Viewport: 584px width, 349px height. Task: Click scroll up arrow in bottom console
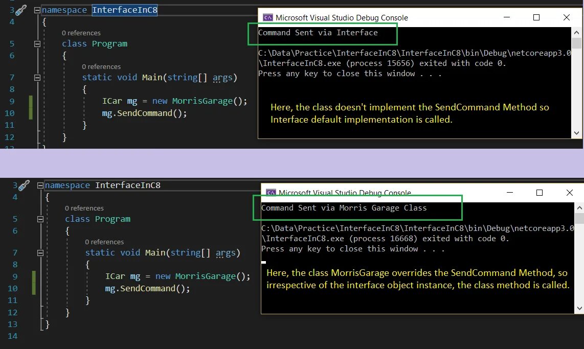coord(579,207)
